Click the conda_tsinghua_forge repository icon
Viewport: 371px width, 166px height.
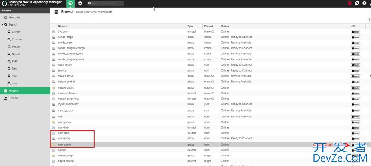pyautogui.click(x=53, y=48)
